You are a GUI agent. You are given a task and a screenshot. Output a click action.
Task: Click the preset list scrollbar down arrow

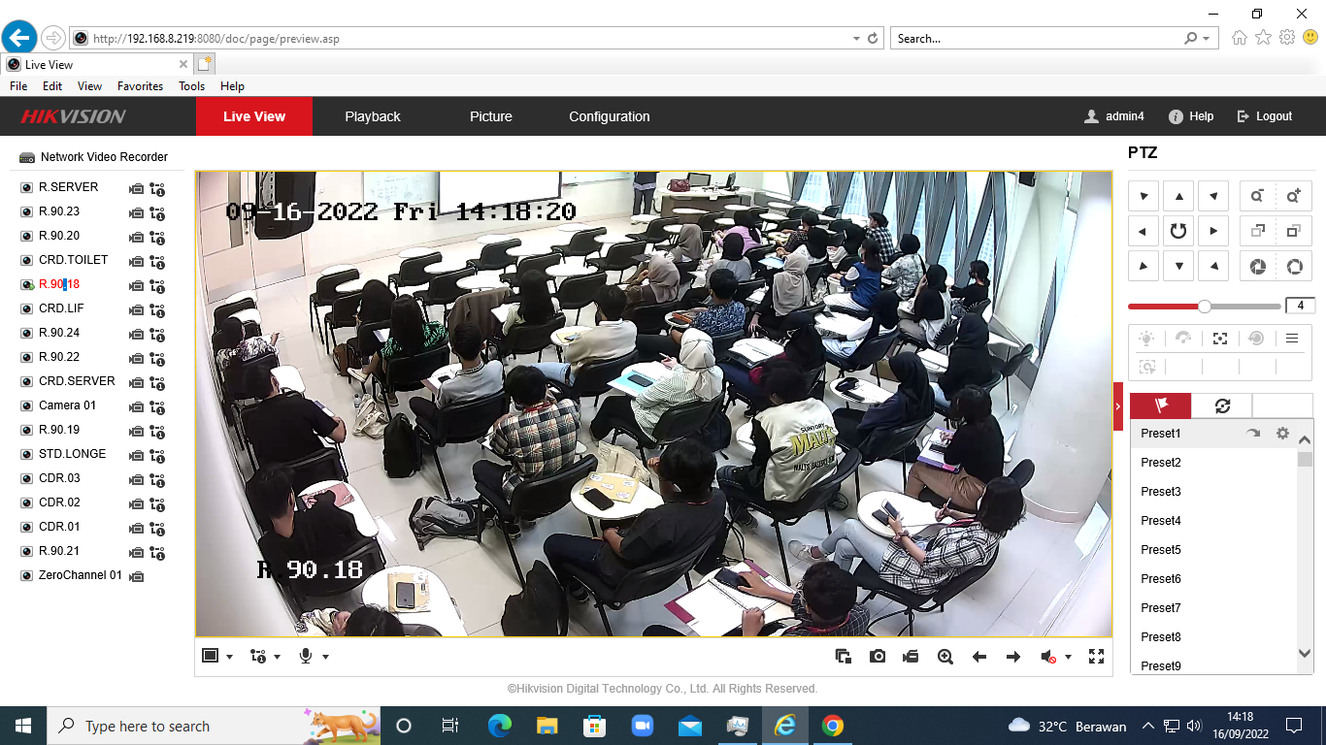coord(1305,654)
